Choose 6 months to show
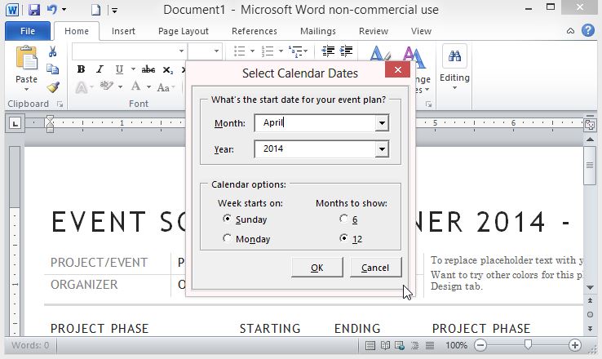 [x=343, y=219]
